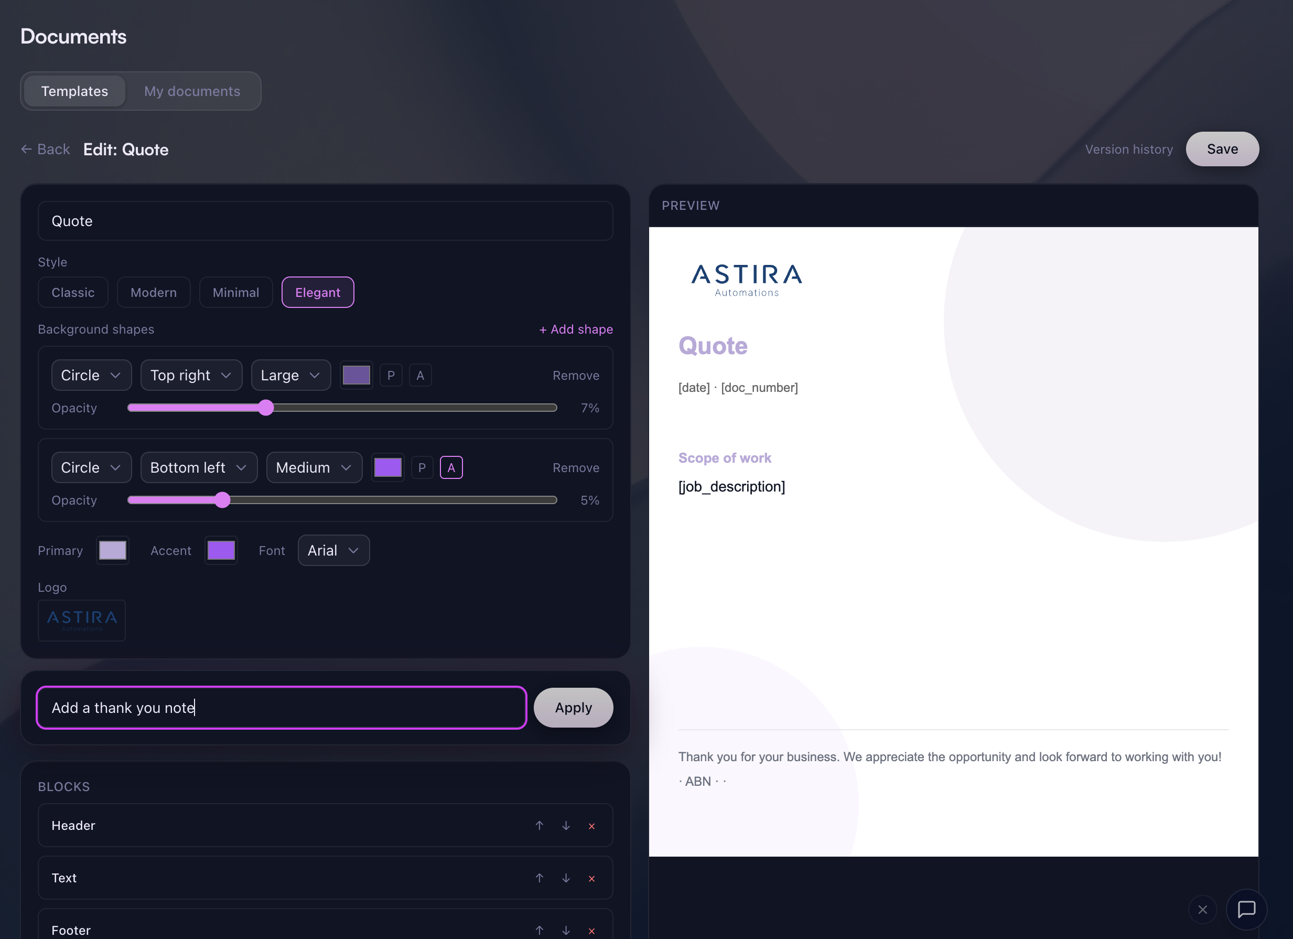Open the Accent color swatch
Screen dimensions: 1293x939
click(x=221, y=550)
